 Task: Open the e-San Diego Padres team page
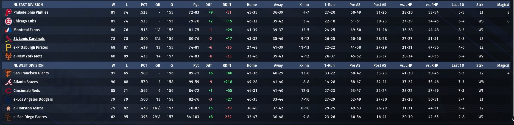30,117
